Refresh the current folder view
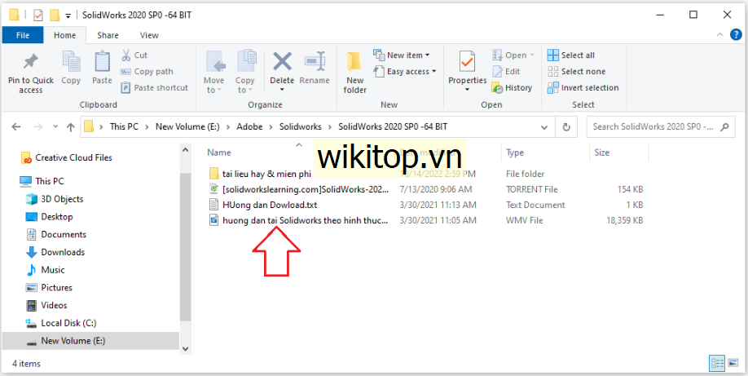 [566, 127]
